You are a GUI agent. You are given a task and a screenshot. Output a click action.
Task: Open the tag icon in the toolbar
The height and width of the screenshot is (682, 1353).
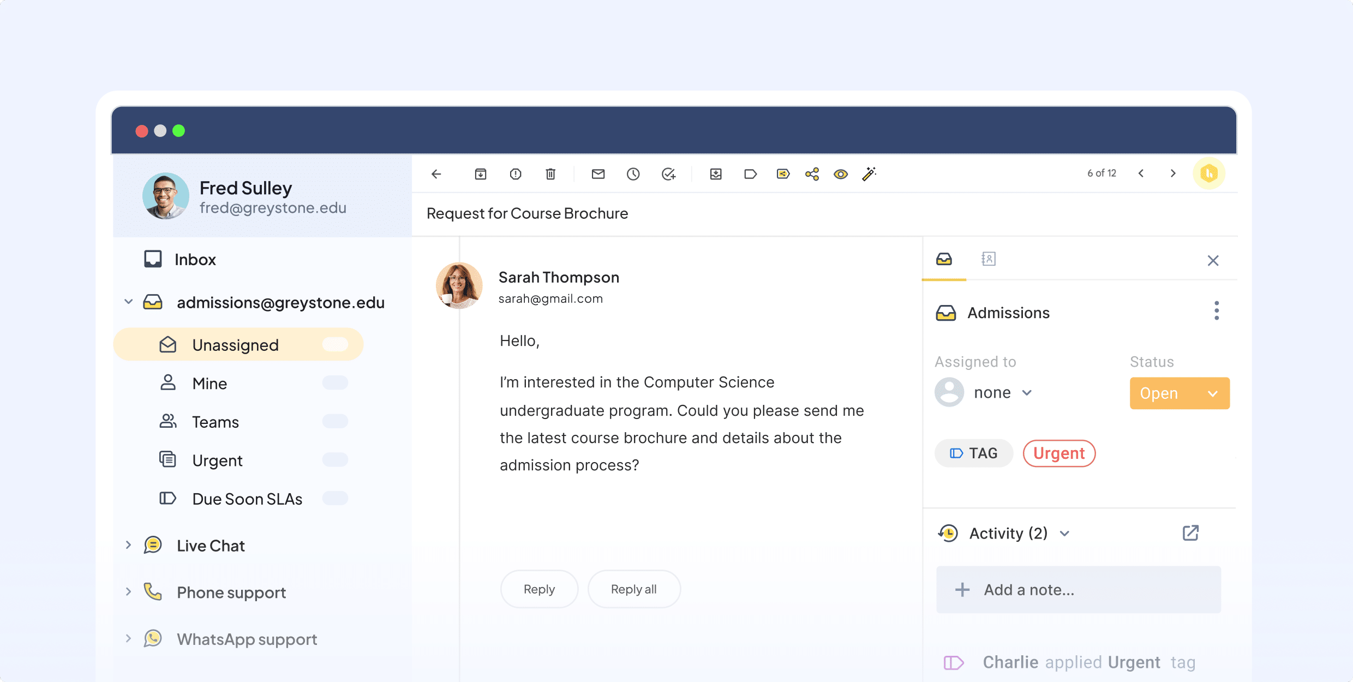pos(751,174)
